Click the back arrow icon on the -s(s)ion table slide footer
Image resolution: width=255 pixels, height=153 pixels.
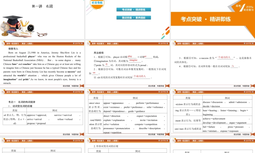point(253,134)
